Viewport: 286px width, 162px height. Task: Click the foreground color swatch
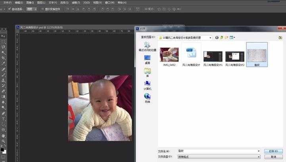click(2, 150)
